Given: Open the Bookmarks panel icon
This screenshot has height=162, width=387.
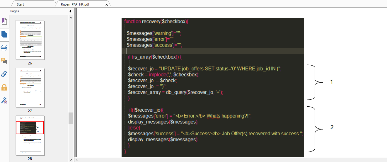Looking at the screenshot, I should (4, 21).
